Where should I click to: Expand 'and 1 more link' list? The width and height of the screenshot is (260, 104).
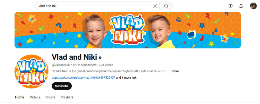pos(126,78)
